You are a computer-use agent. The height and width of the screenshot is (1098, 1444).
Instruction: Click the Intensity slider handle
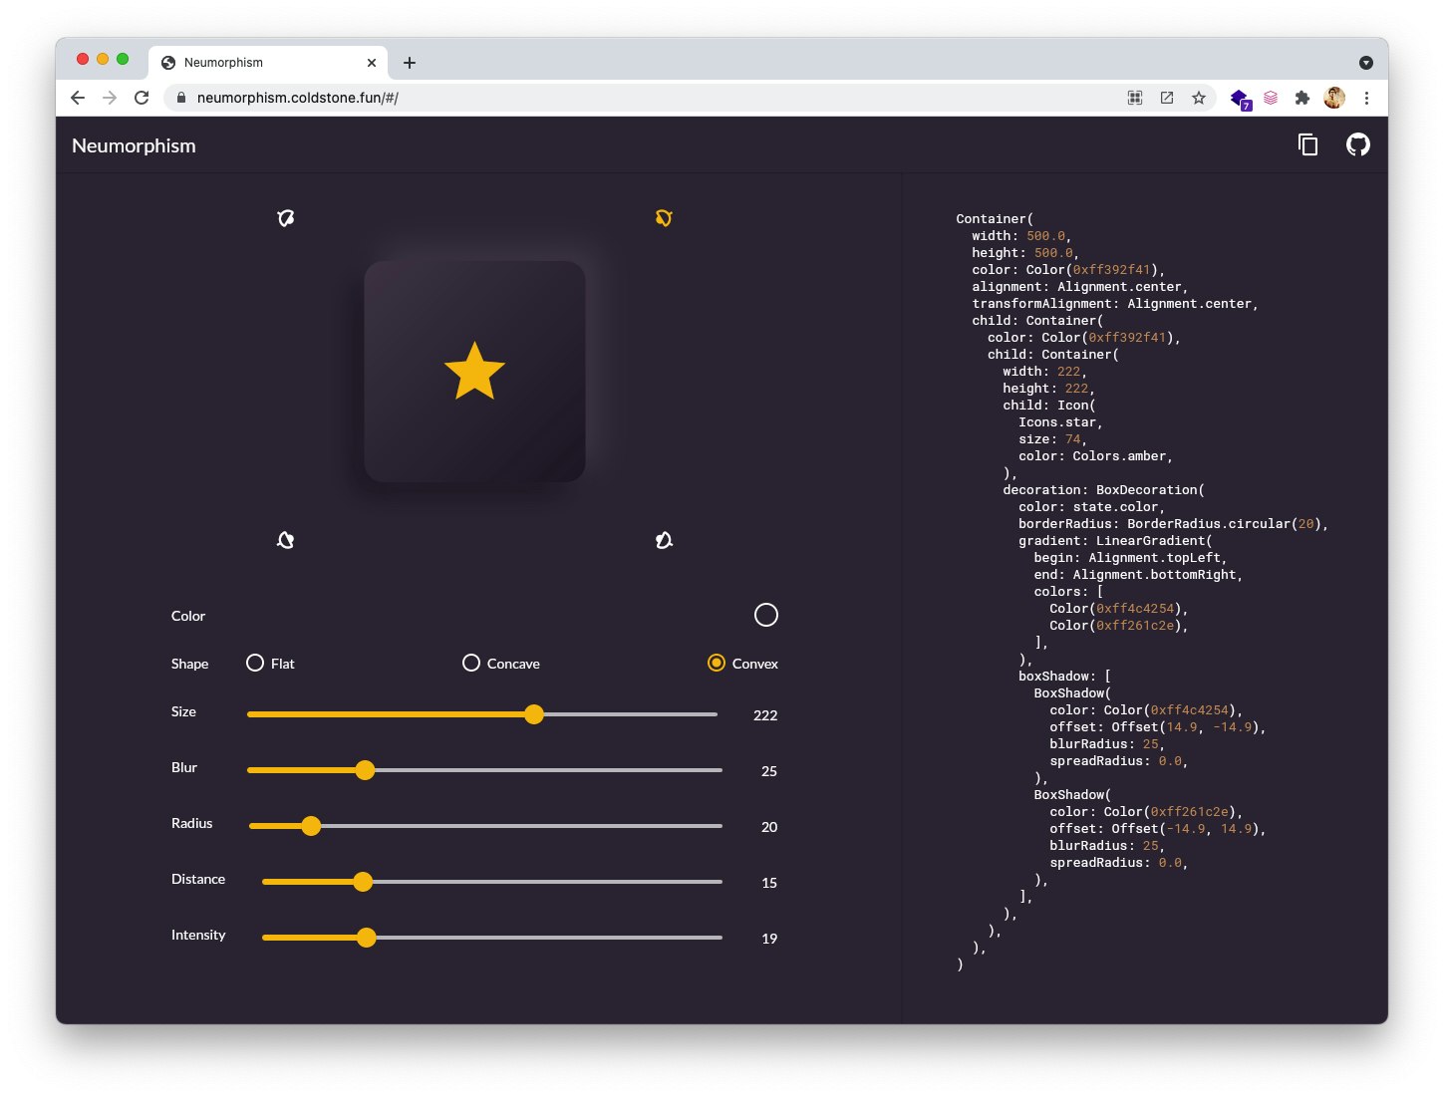click(x=367, y=938)
